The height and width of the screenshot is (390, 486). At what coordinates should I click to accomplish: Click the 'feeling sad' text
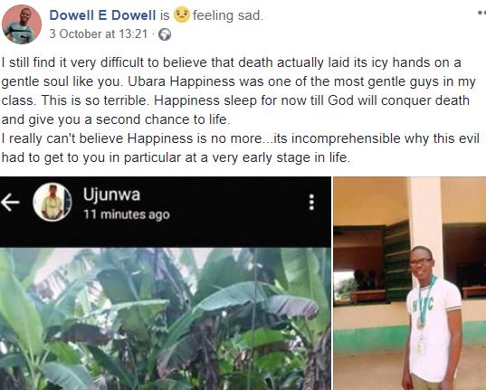coord(228,15)
